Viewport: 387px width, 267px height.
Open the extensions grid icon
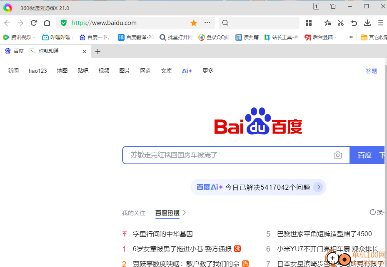click(x=309, y=23)
